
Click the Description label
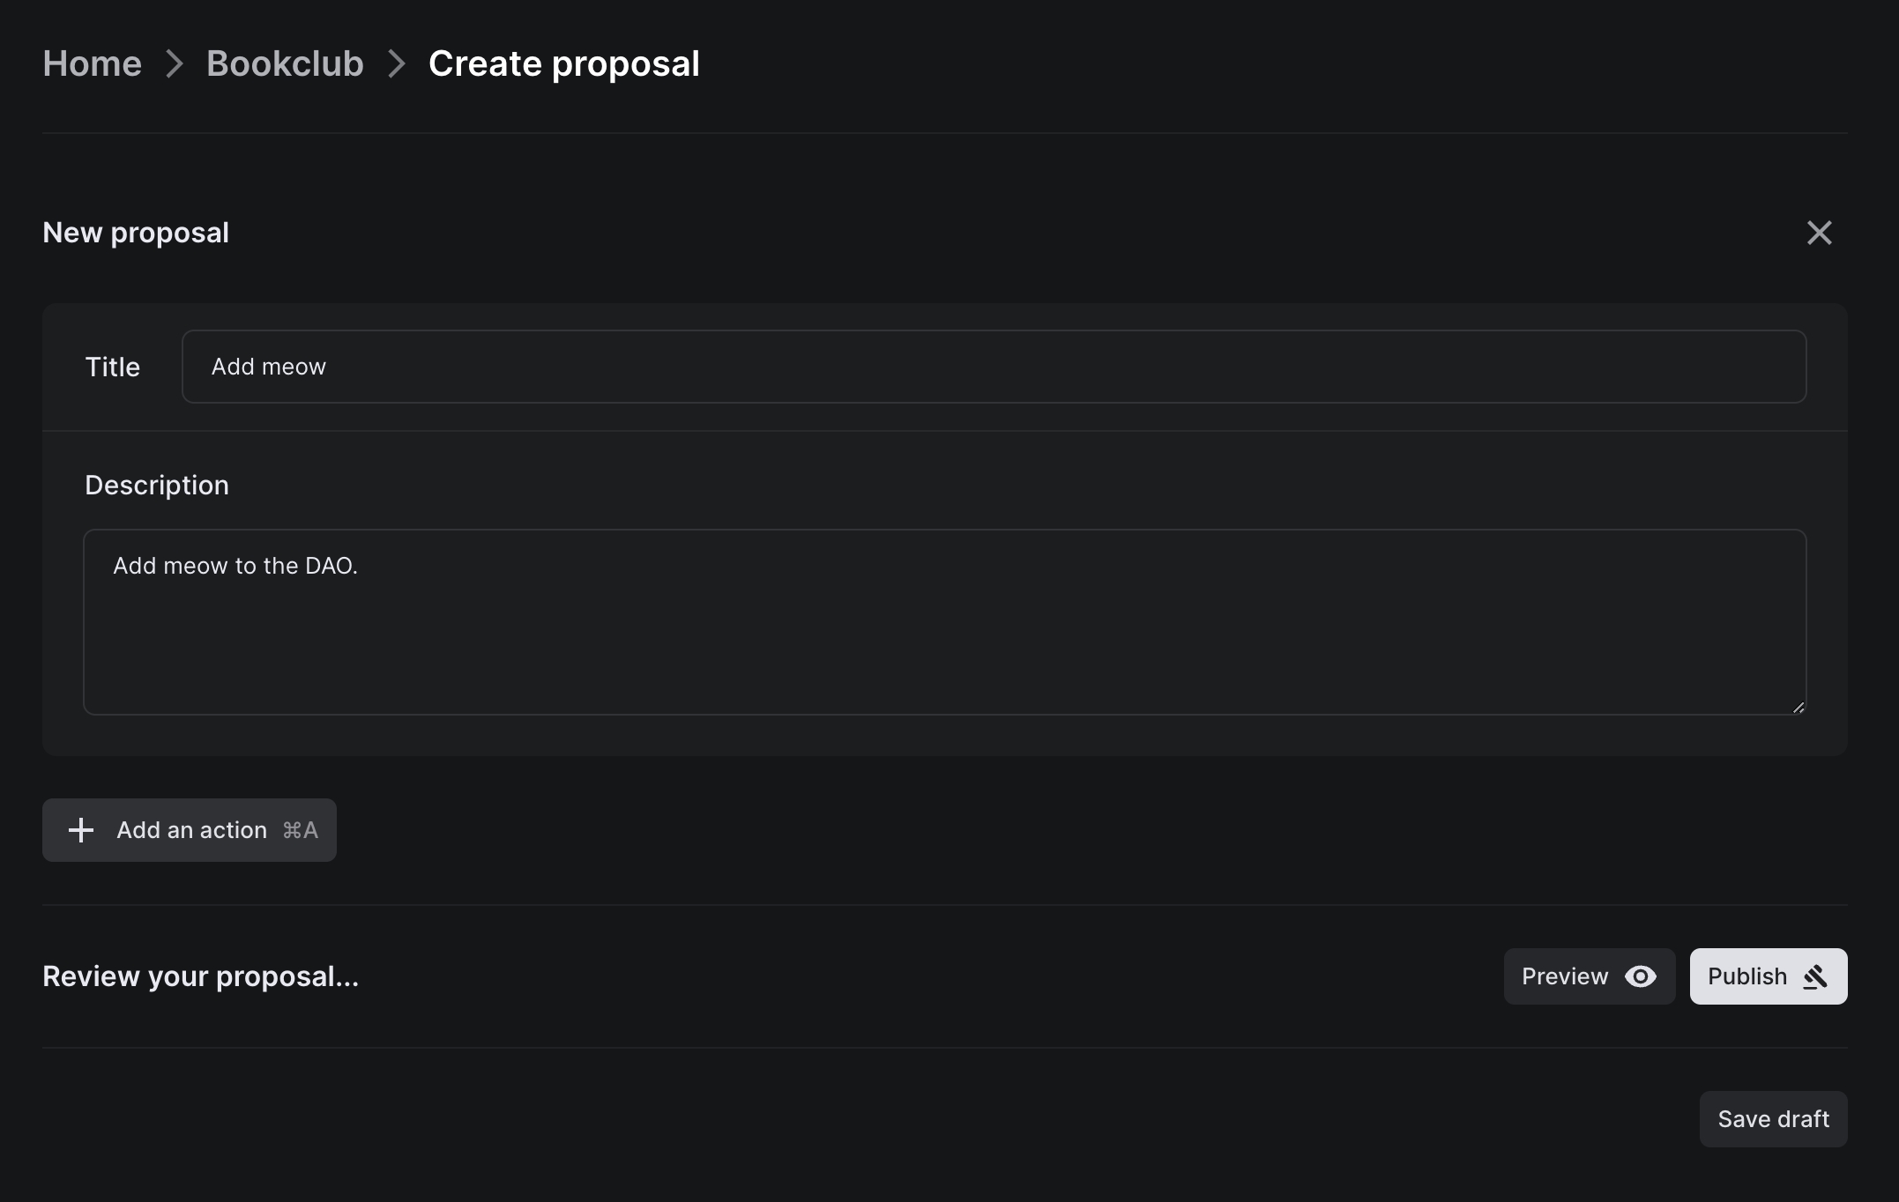pyautogui.click(x=157, y=485)
